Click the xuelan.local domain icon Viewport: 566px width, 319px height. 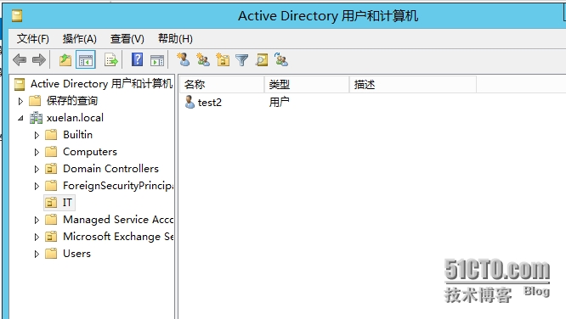[36, 118]
